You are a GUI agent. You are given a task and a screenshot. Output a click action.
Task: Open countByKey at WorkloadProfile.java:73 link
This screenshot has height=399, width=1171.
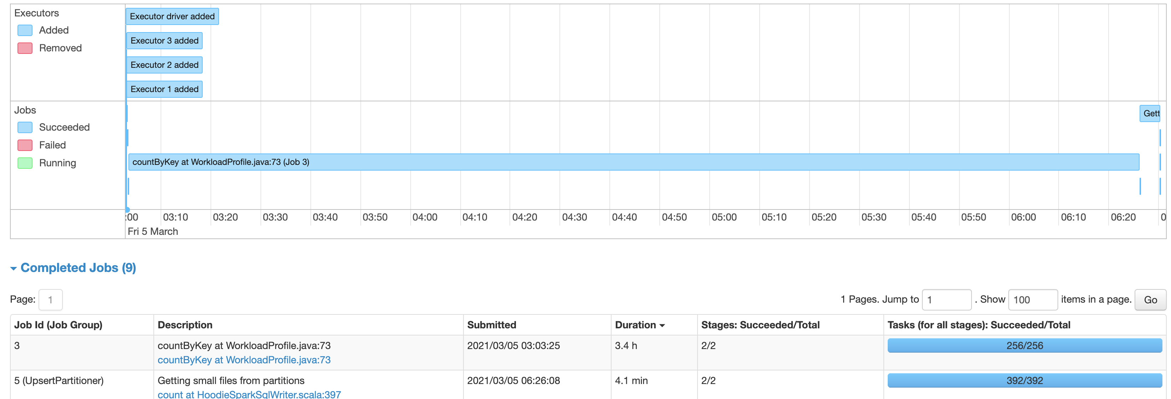point(244,360)
